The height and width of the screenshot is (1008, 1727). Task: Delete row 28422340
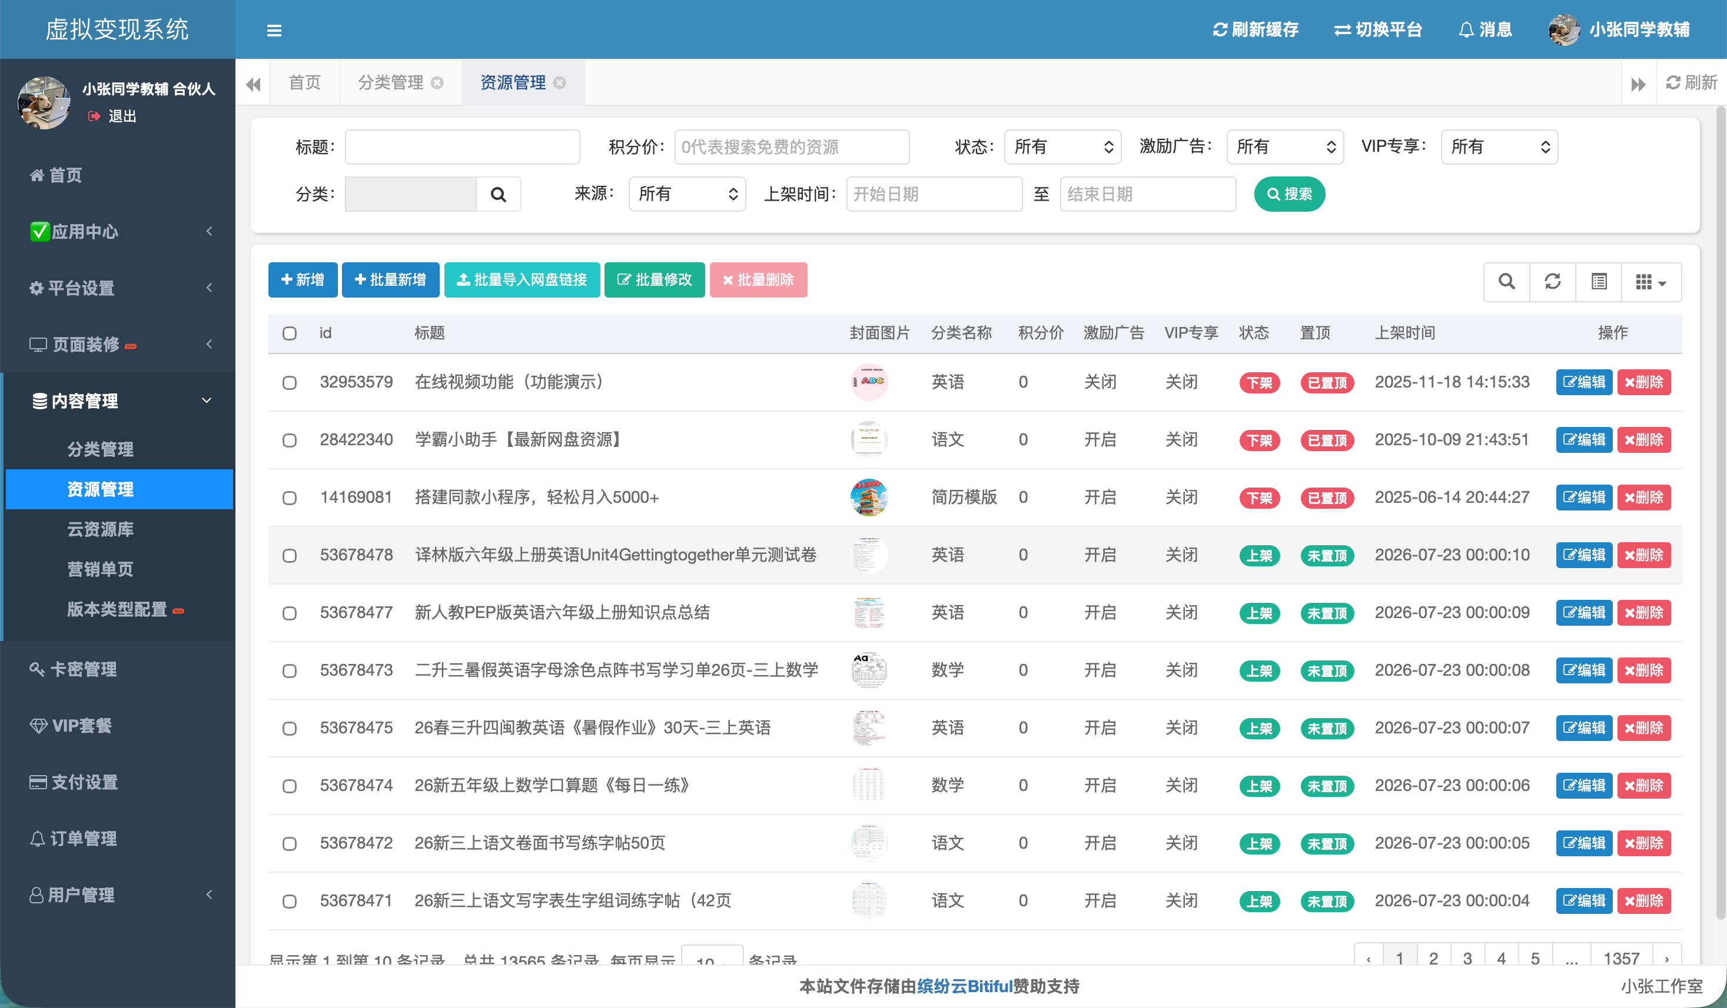[1644, 440]
